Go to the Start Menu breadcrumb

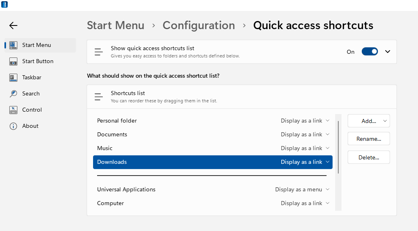point(115,25)
